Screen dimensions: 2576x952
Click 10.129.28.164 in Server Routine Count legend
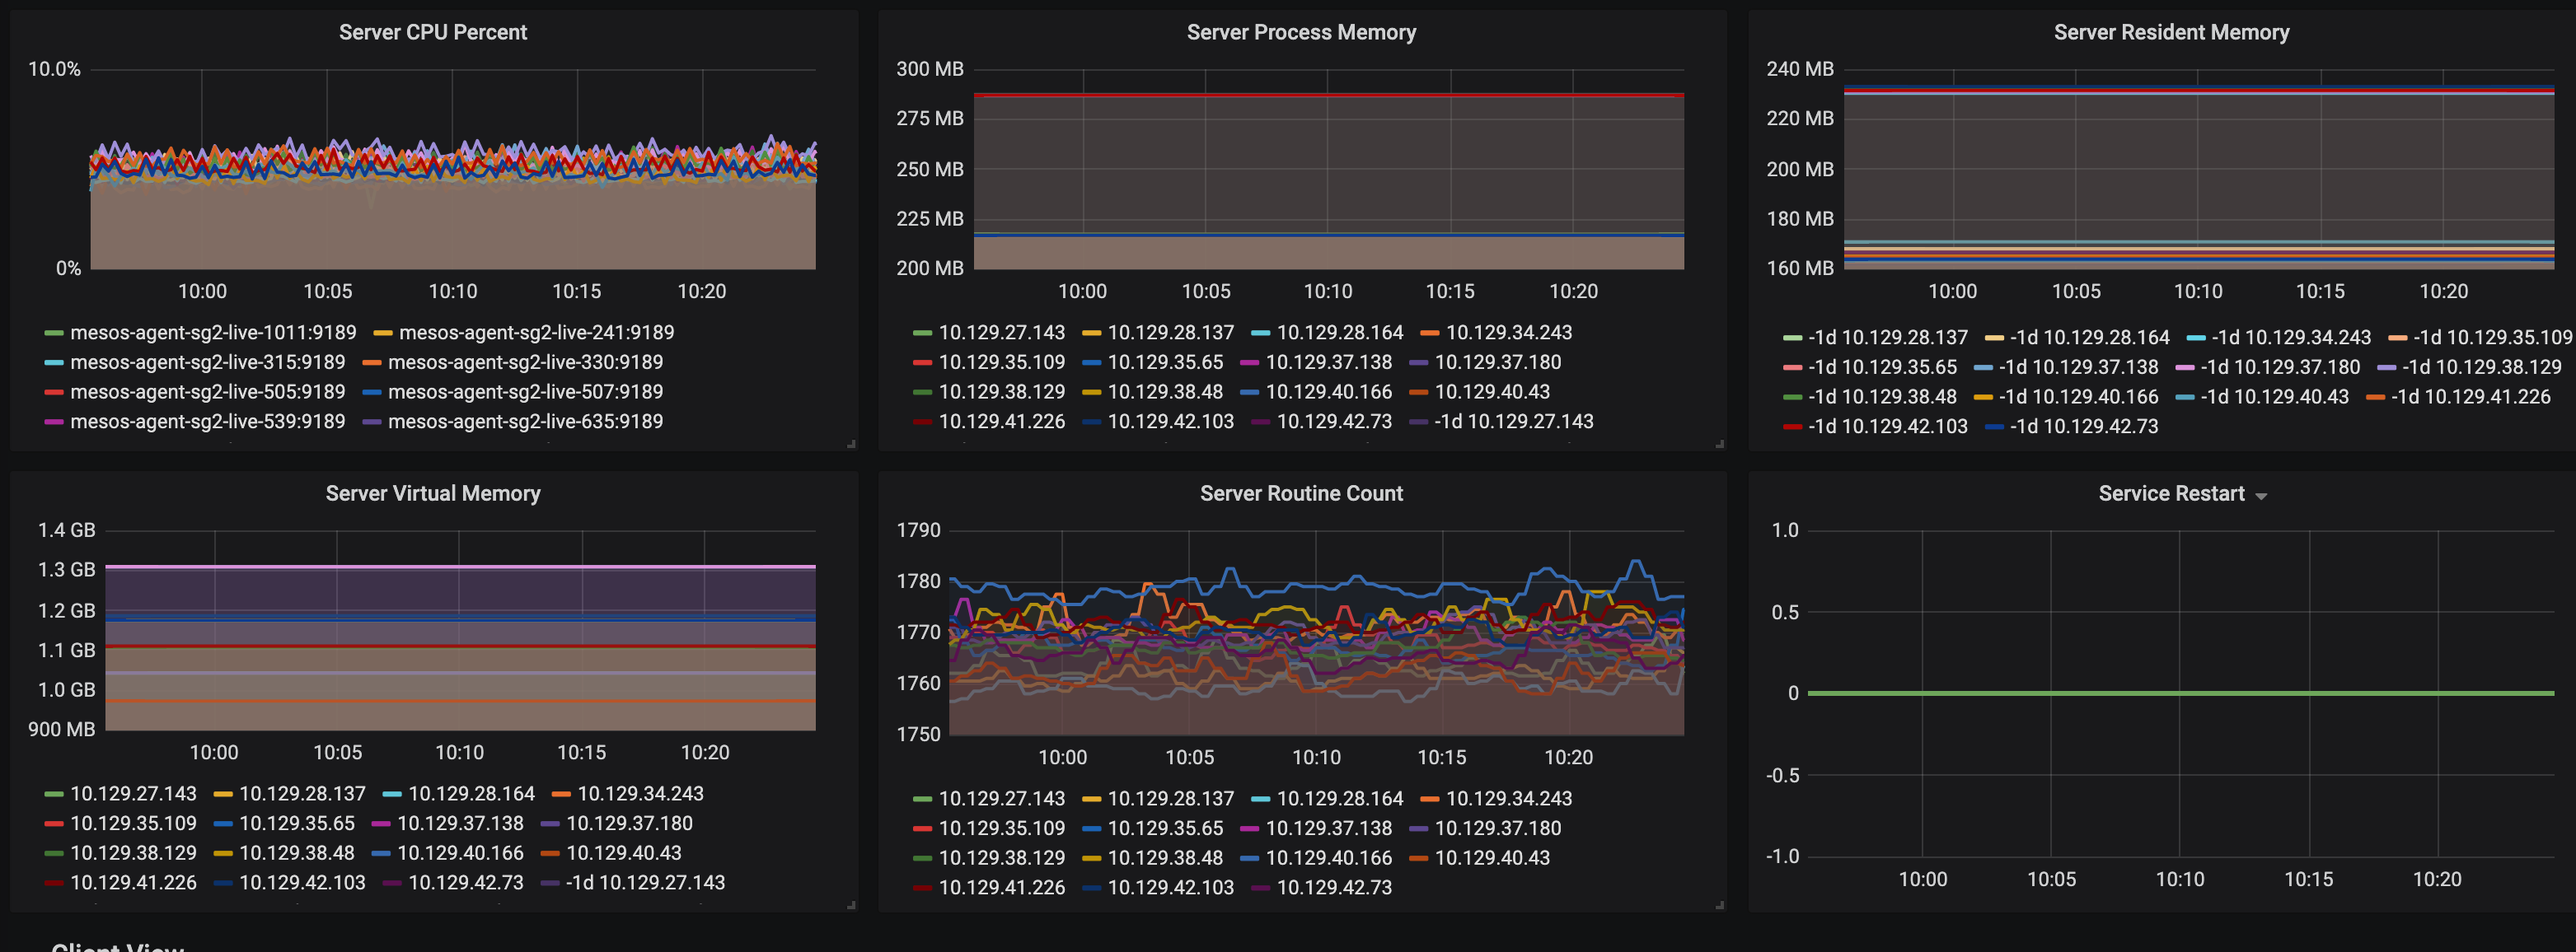[x=1340, y=799]
